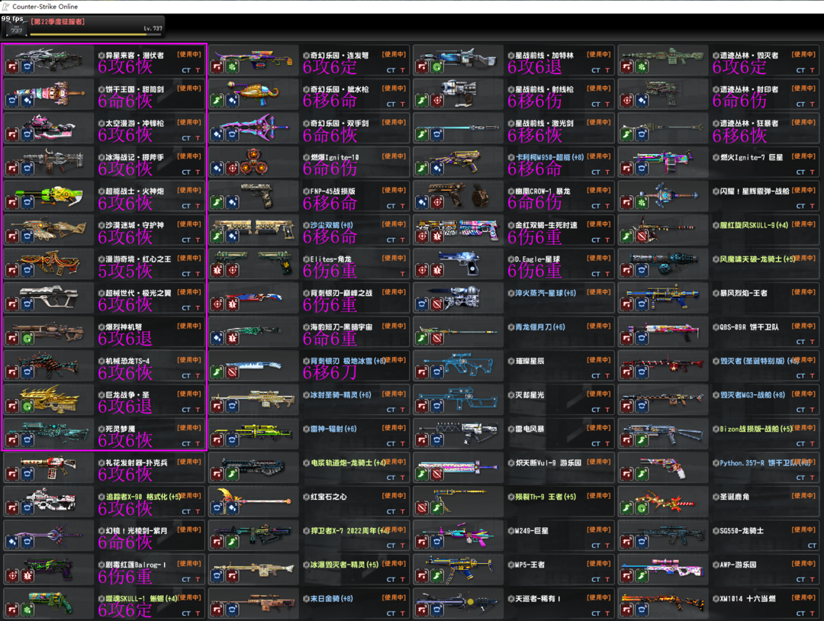The height and width of the screenshot is (621, 824).
Task: Click the 冰封圣骑-精灵(+6) weapon name
Action: pyautogui.click(x=340, y=394)
